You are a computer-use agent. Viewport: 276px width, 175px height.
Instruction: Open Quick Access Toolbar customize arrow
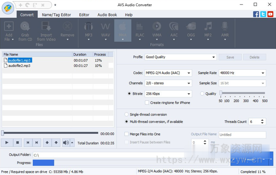click(55, 5)
